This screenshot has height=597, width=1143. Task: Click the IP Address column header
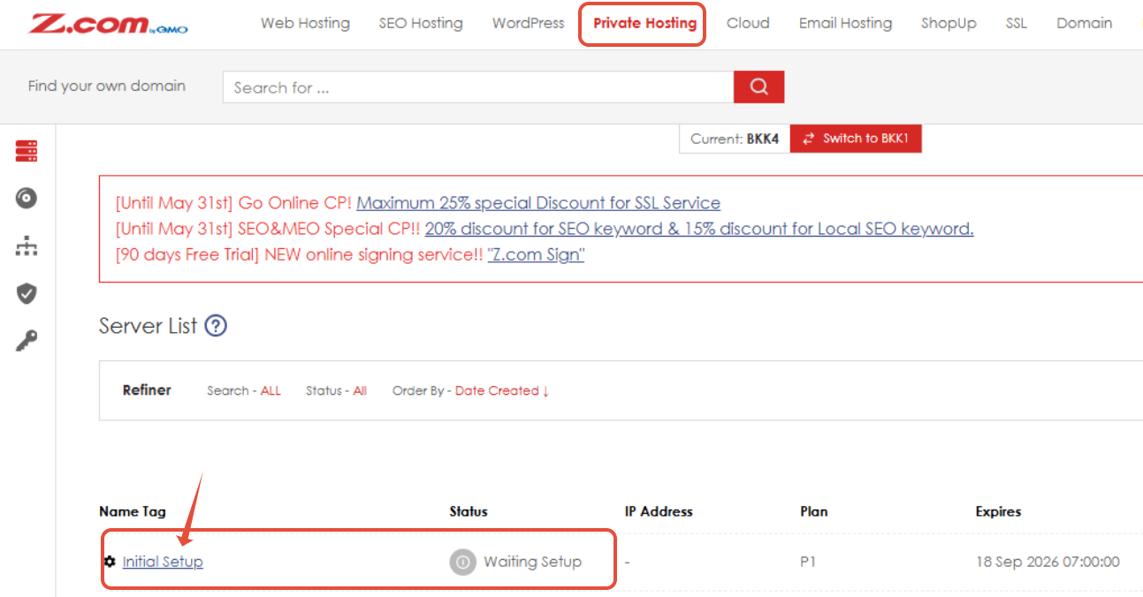(x=659, y=511)
